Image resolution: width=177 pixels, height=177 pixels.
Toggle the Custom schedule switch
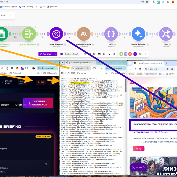[62, 54]
